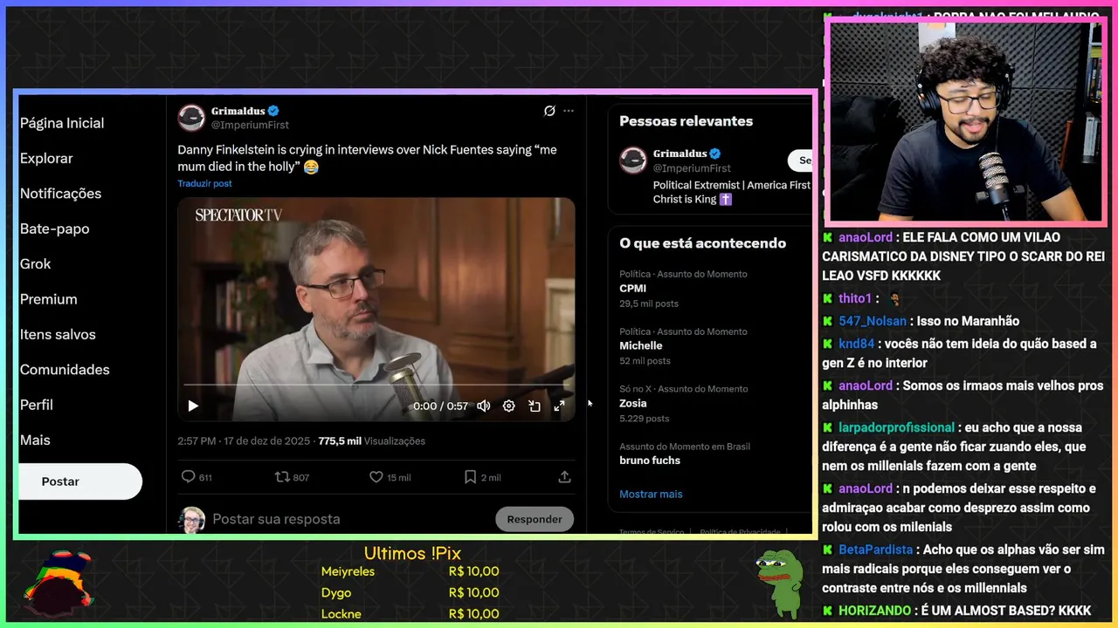Click the 775,5 mil Visualizações count
1118x628 pixels.
[x=371, y=440]
